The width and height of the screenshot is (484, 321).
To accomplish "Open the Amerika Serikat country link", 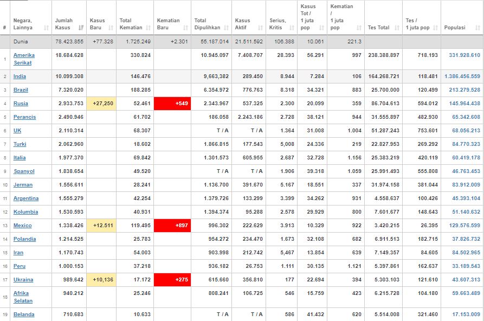I will click(24, 59).
